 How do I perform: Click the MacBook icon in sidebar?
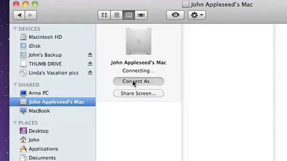click(23, 111)
